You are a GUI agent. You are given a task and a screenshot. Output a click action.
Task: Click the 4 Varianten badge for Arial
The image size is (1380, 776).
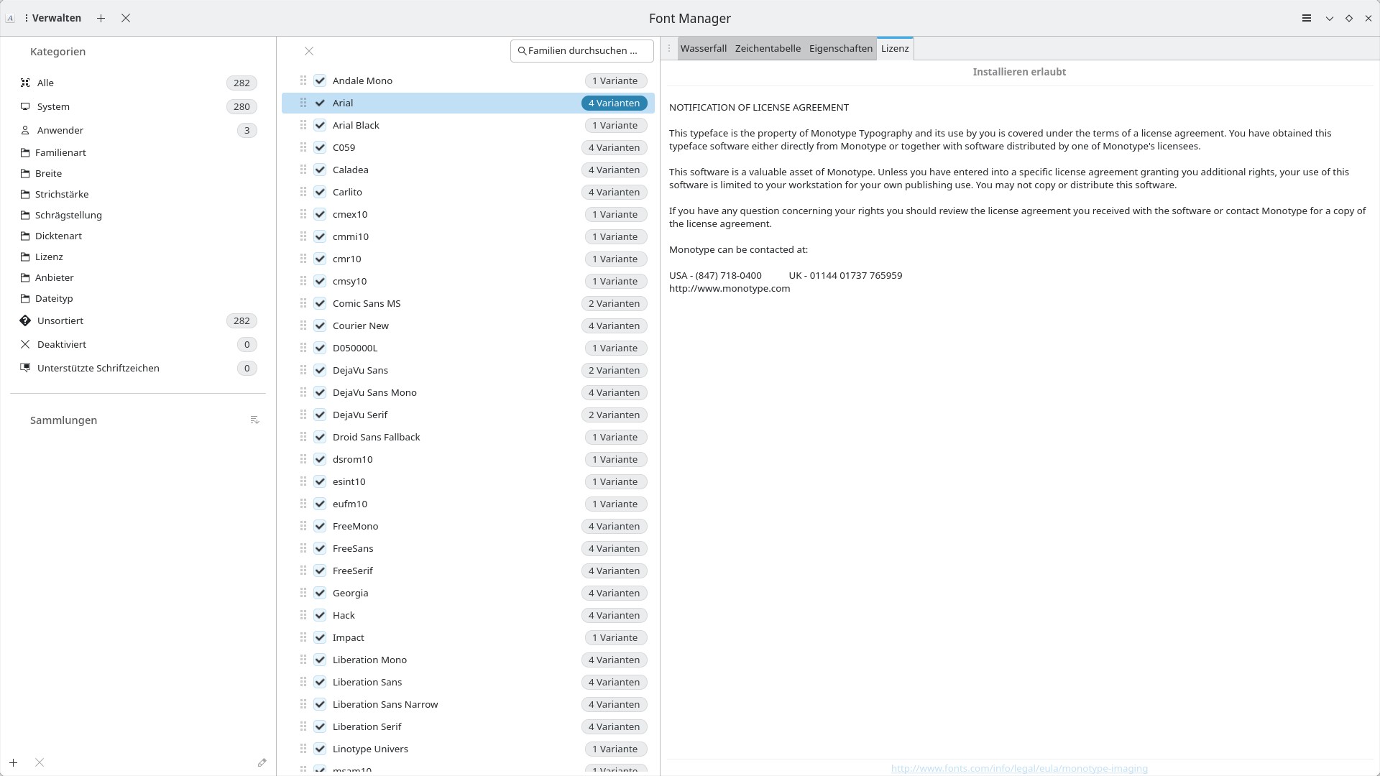coord(615,103)
